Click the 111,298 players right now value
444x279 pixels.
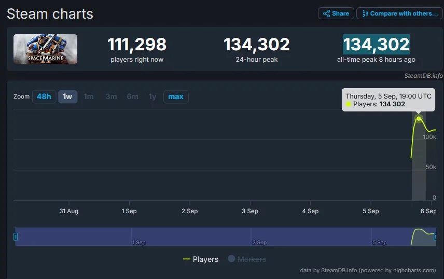point(137,44)
